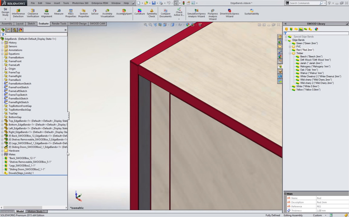
Task: Open the Insert menu
Action: click(57, 3)
